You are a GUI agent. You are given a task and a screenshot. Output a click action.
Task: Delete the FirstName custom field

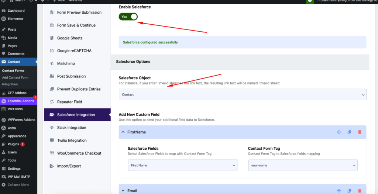[x=360, y=132]
